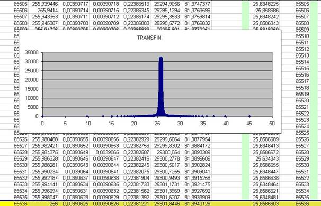Image resolution: width=321 pixels, height=206 pixels.
Task: Select cell containing 0,22386345
Action: [x=135, y=10]
